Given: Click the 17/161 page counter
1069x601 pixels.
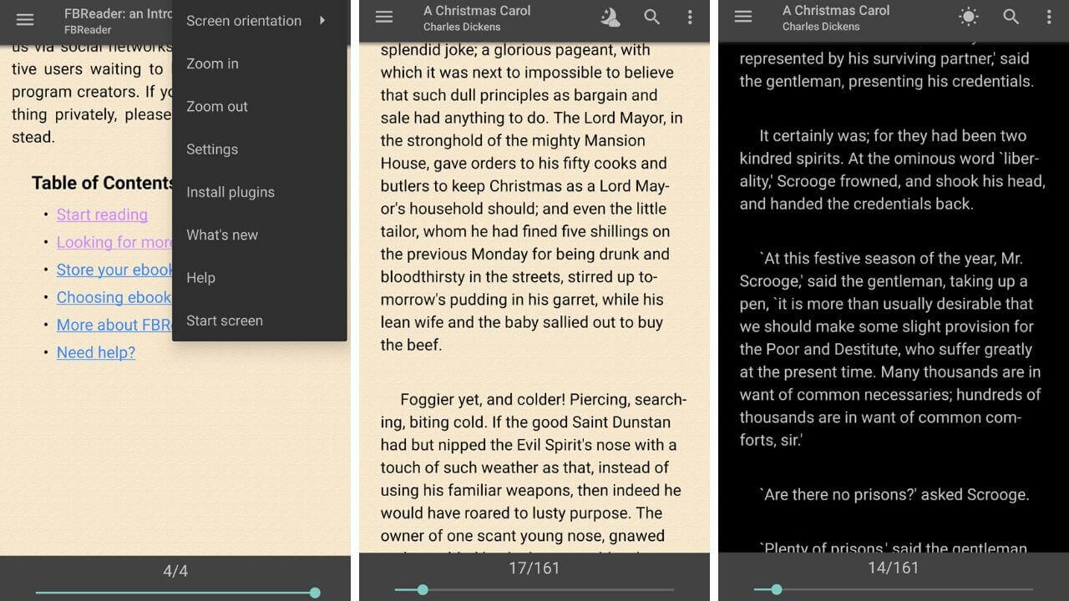Looking at the screenshot, I should [534, 568].
